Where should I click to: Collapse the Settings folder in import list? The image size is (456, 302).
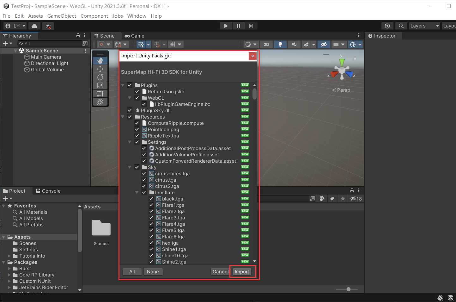tap(130, 142)
